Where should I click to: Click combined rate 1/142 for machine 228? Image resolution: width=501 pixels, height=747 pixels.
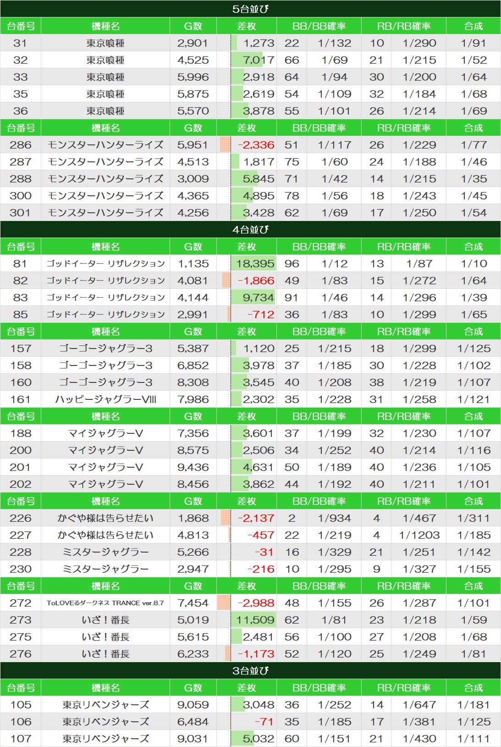[474, 552]
